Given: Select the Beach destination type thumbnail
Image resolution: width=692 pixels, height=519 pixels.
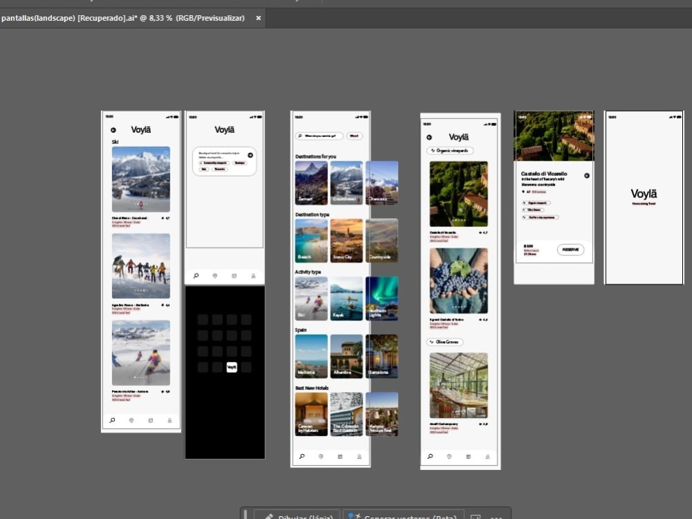Looking at the screenshot, I should click(x=311, y=241).
